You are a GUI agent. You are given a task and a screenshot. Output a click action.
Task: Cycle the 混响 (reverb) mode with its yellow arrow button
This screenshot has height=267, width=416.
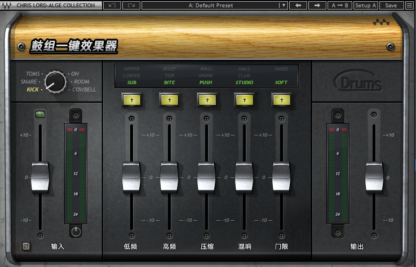(244, 100)
